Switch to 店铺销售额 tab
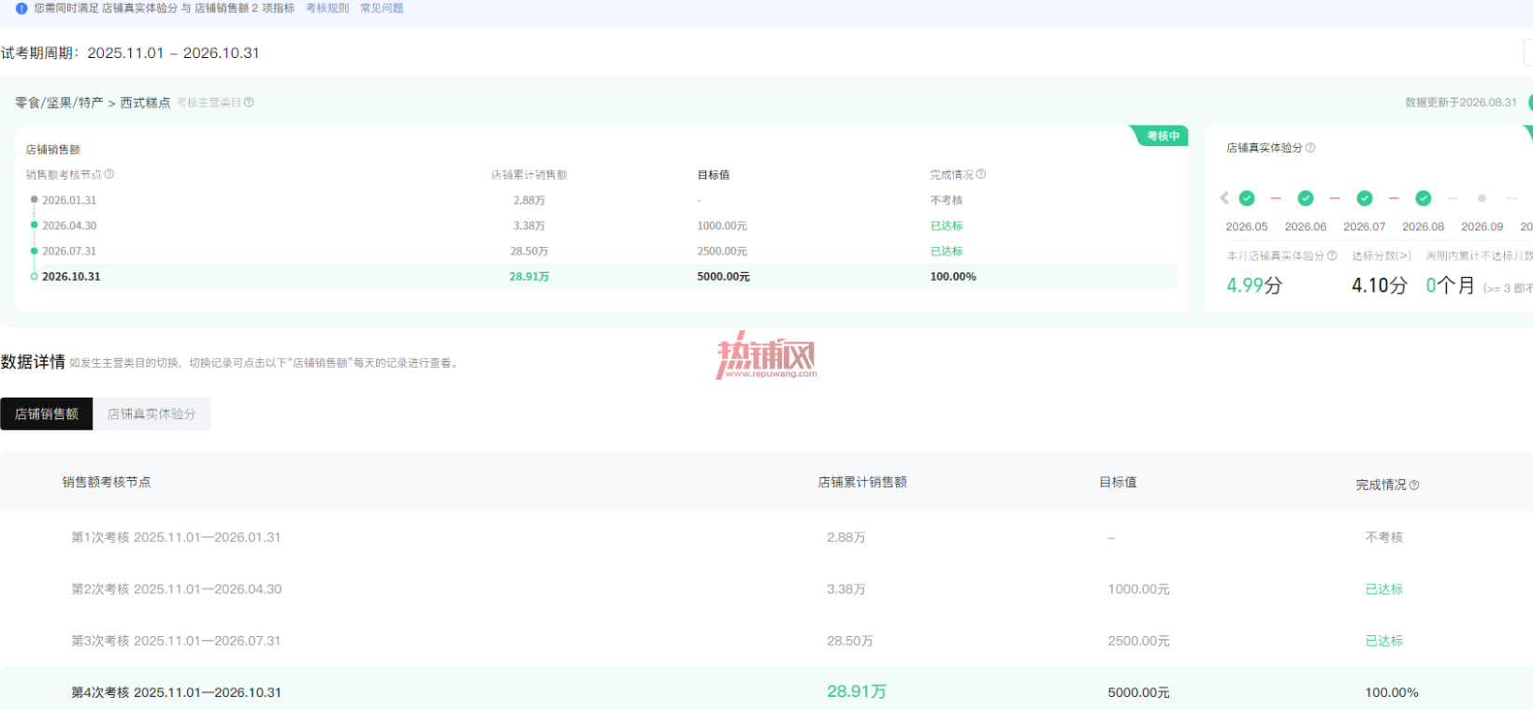Viewport: 1533px width, 710px height. [47, 413]
